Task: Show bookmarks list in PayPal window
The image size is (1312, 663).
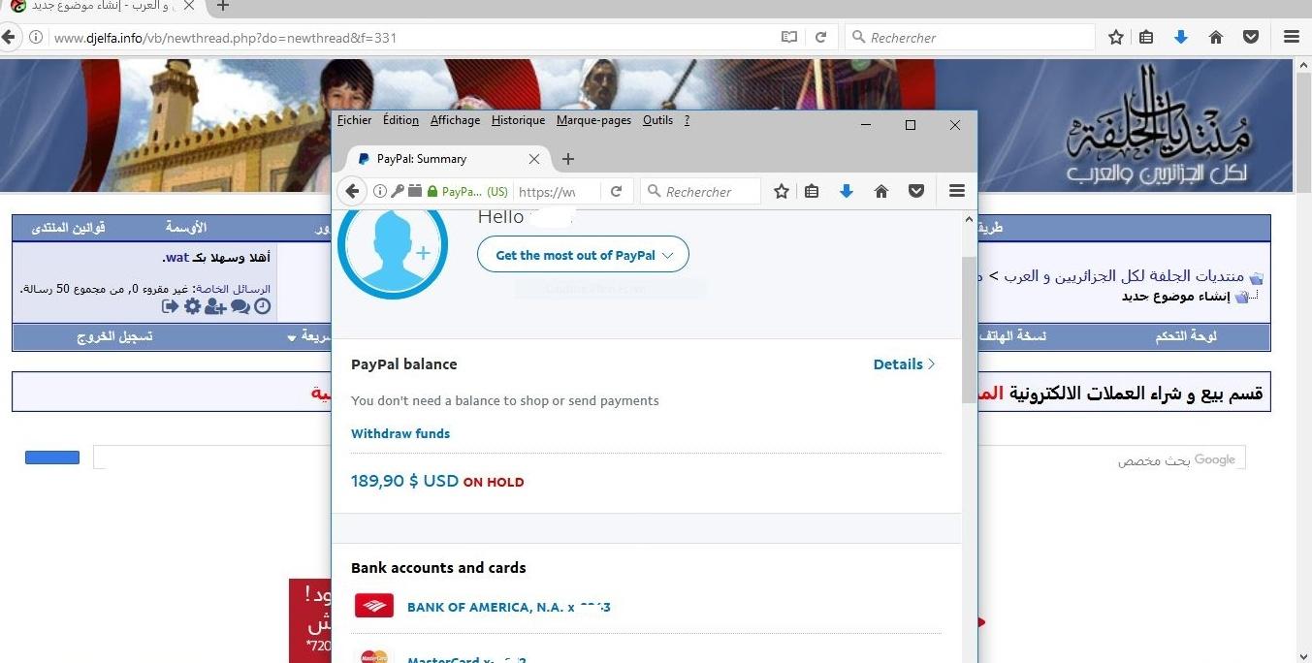Action: click(x=813, y=191)
